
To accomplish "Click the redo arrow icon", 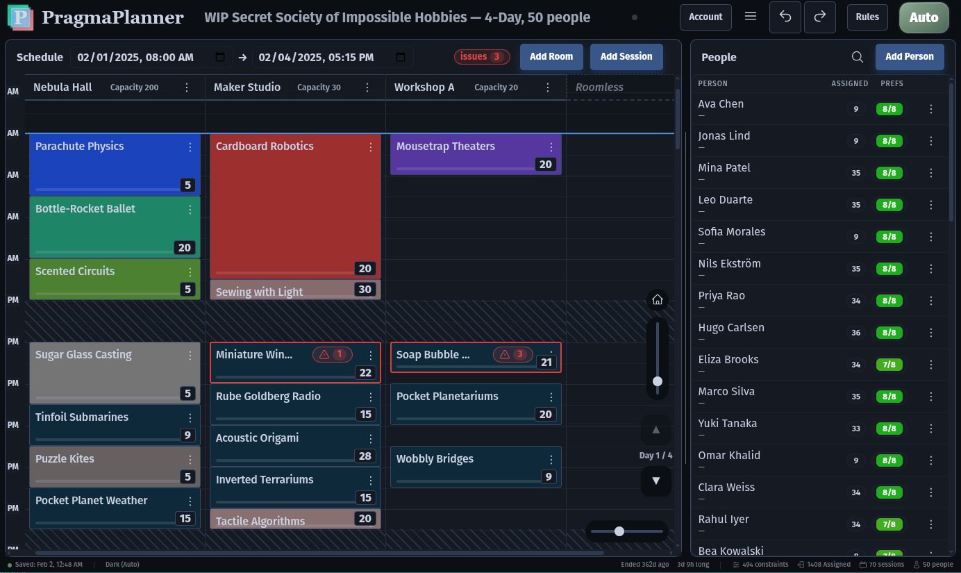I will pos(819,17).
